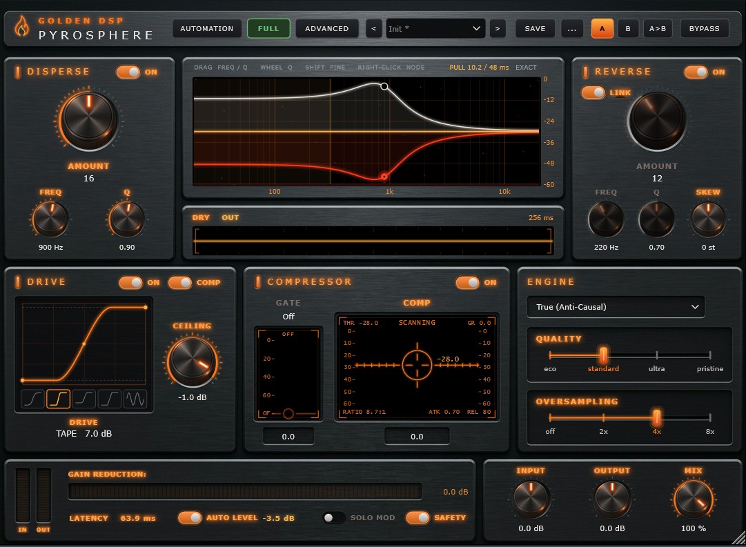Click the DRY waveform label
The width and height of the screenshot is (746, 547).
coord(201,217)
